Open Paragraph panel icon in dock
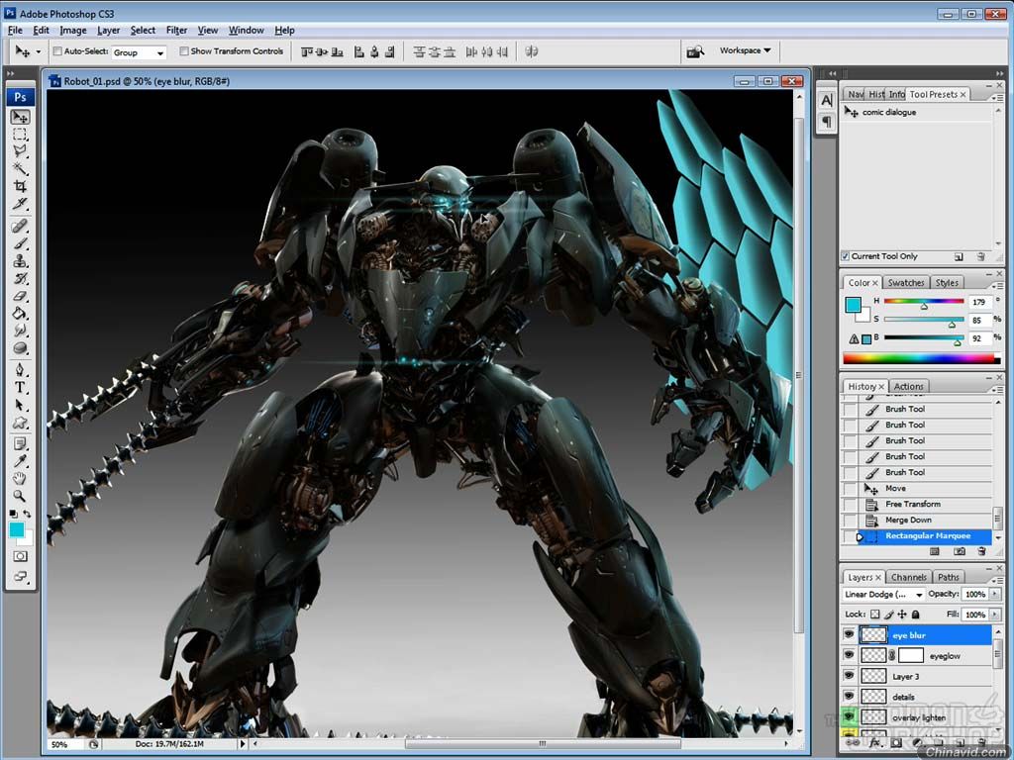 (827, 121)
